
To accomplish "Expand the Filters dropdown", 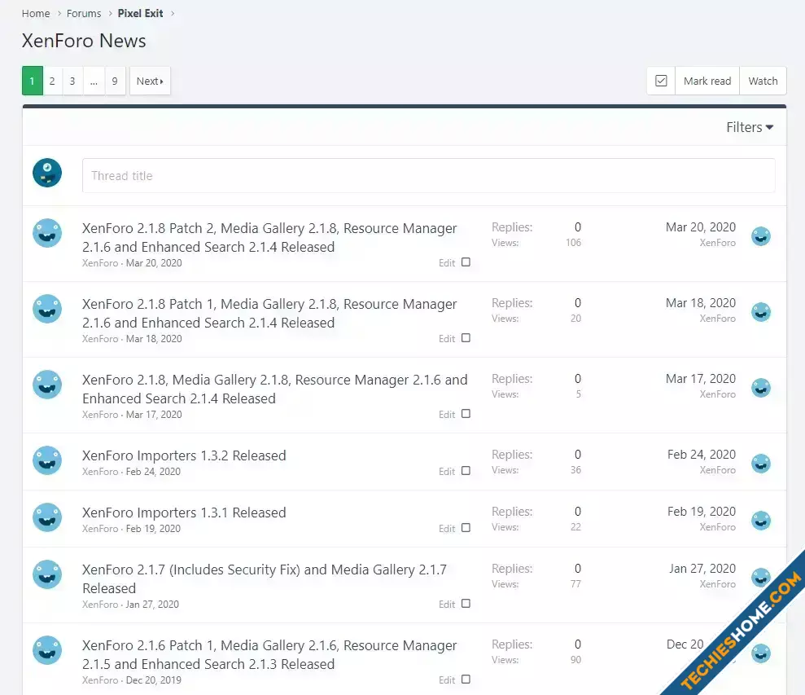I will (750, 127).
